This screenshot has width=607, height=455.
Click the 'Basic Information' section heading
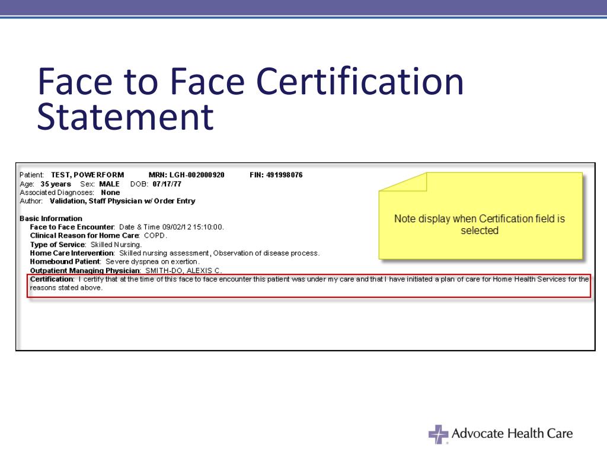click(51, 219)
